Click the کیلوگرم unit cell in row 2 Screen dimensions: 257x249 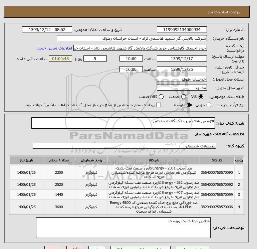91,184
